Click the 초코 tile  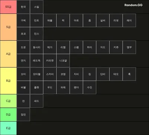click(23, 34)
